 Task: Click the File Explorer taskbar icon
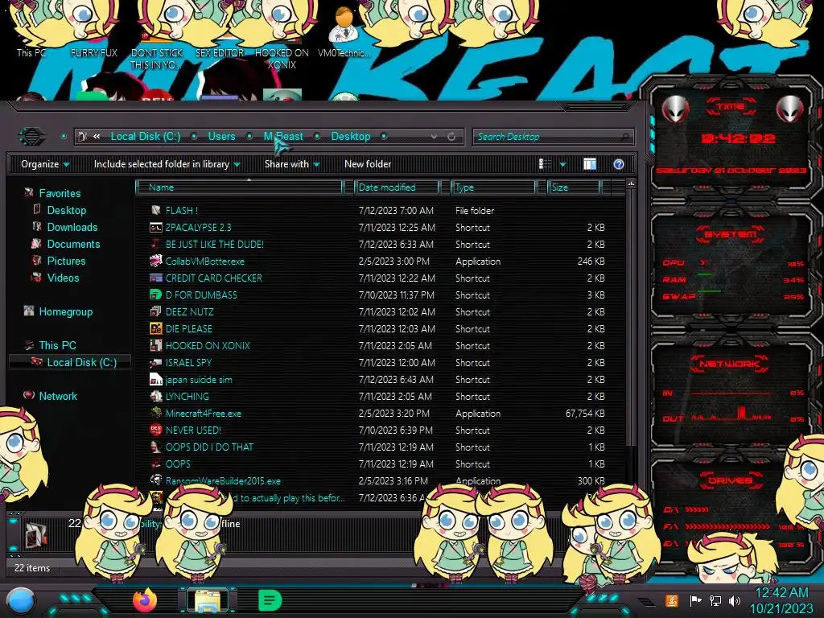(x=208, y=600)
